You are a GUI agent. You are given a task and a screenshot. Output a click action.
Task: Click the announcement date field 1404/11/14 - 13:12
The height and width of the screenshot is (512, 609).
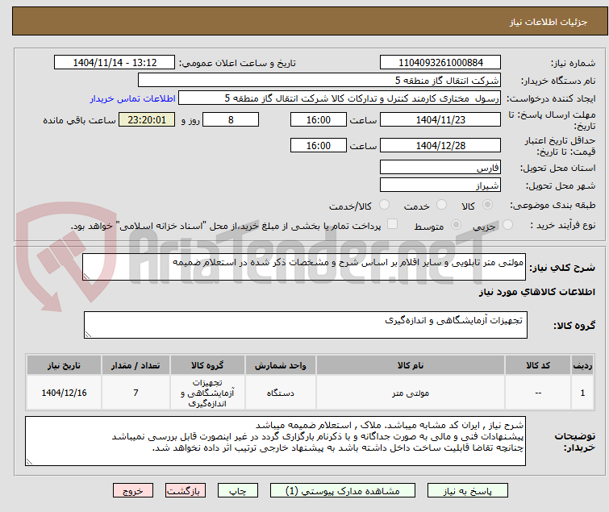point(115,63)
